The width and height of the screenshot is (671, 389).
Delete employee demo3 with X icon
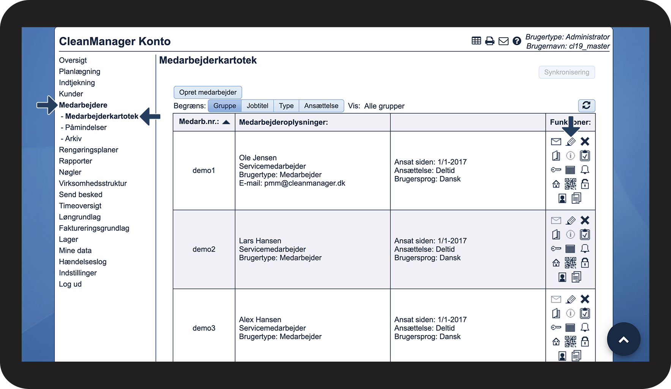coord(585,299)
